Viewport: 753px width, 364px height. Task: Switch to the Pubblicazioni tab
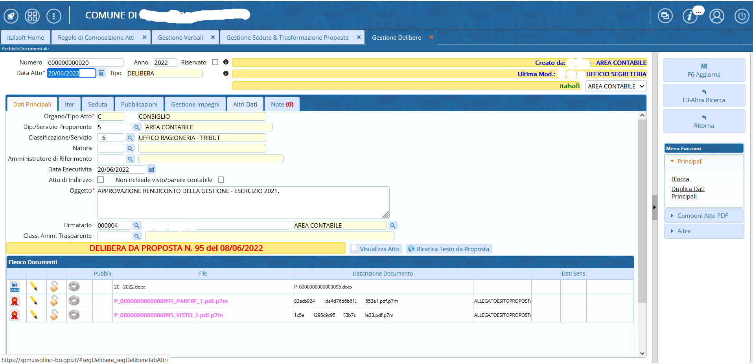(139, 105)
